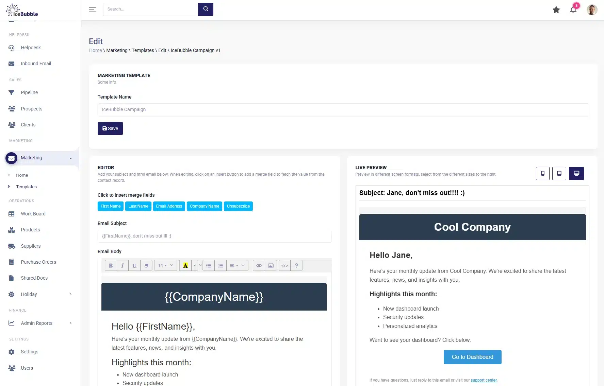Open the notifications bell
The height and width of the screenshot is (386, 604).
pyautogui.click(x=573, y=10)
